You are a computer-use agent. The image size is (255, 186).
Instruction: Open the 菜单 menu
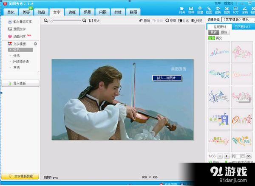coord(218,3)
